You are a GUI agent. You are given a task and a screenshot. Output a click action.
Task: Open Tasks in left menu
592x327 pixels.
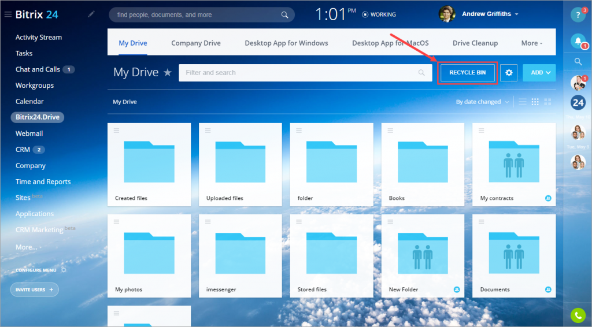coord(24,53)
